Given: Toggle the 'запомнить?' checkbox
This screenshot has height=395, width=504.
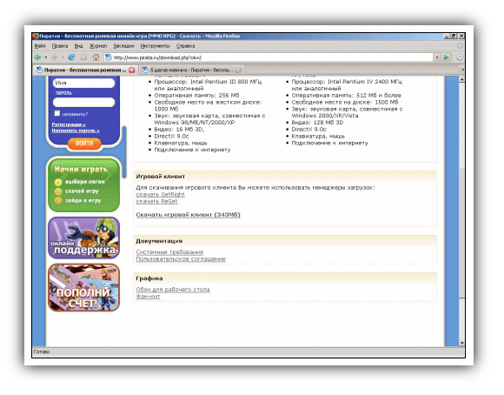Looking at the screenshot, I should 56,113.
